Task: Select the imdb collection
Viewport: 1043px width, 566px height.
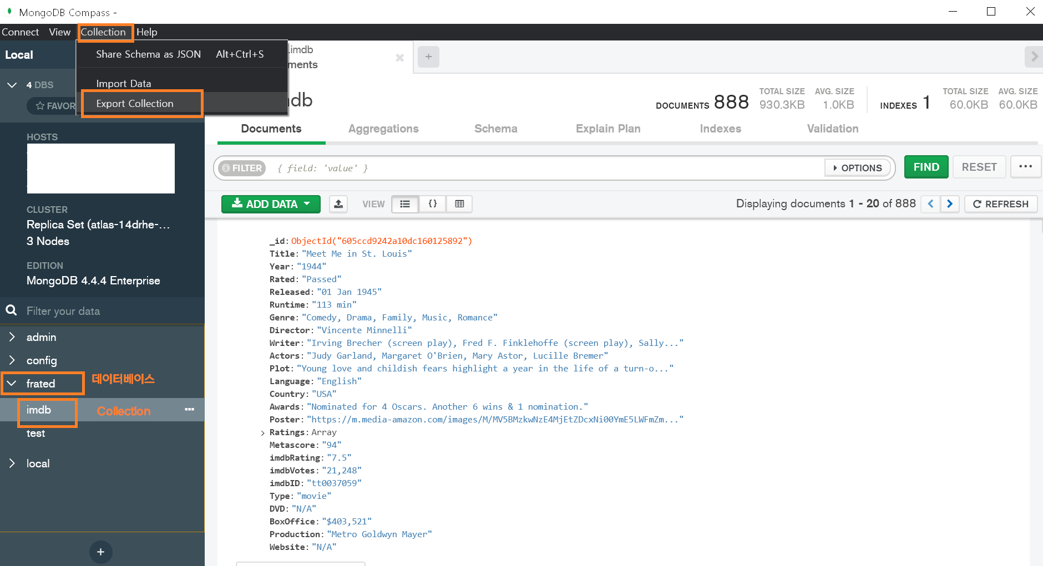Action: [x=39, y=410]
